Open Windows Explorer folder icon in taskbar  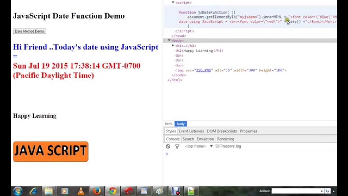click(x=49, y=191)
